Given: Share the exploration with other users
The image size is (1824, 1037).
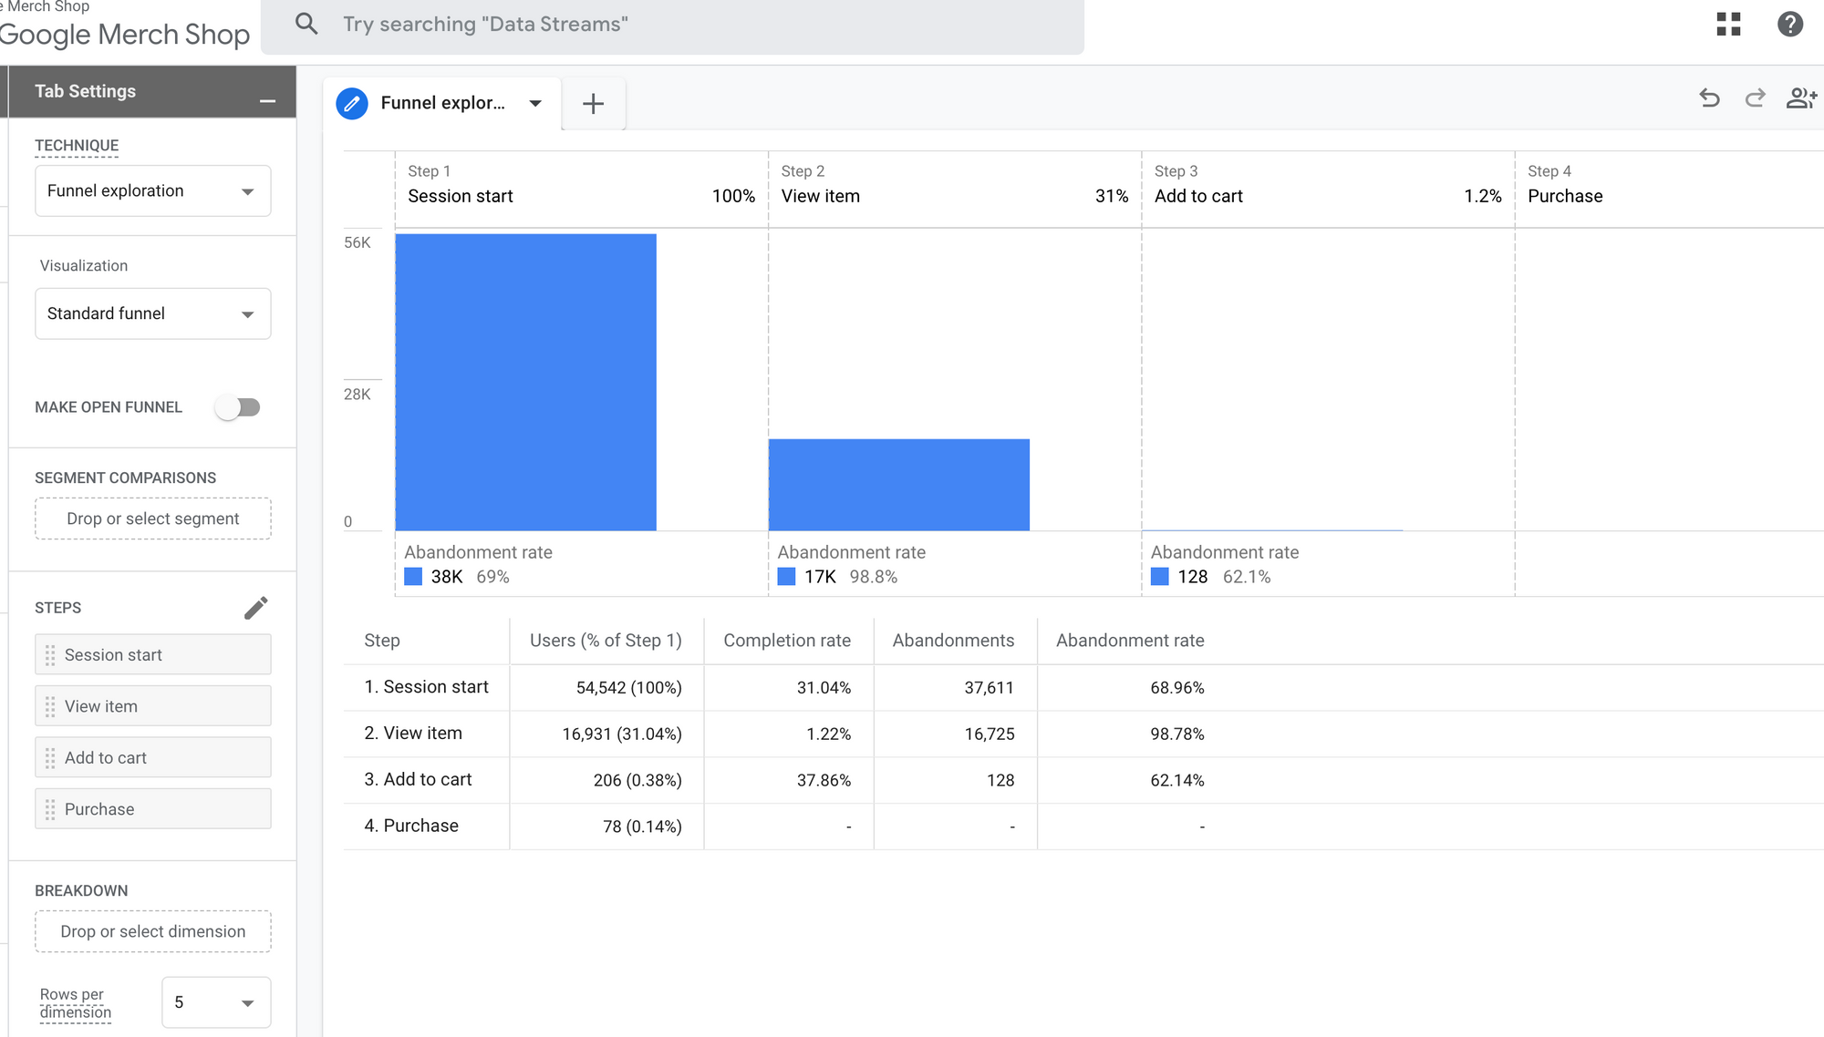Looking at the screenshot, I should pos(1801,98).
